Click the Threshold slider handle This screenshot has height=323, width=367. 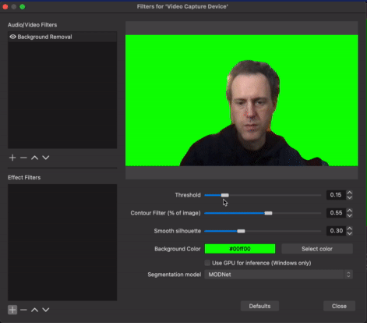[225, 195]
